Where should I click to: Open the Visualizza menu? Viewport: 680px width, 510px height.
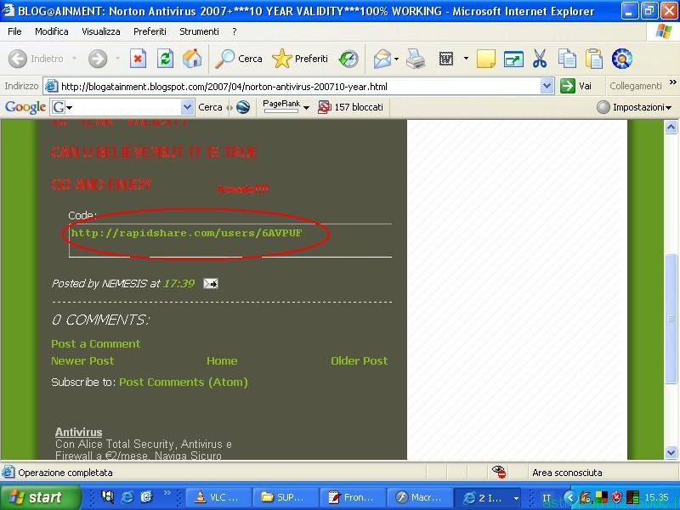pyautogui.click(x=101, y=31)
